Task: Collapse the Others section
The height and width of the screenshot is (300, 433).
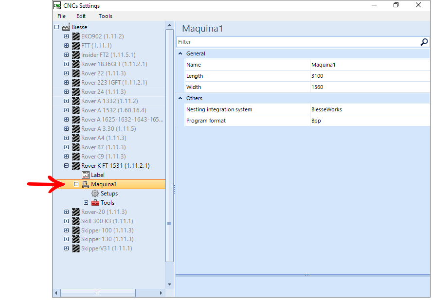Action: click(180, 98)
